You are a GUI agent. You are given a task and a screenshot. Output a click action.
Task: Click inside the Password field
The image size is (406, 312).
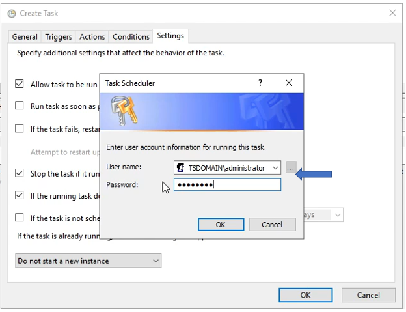(x=227, y=185)
